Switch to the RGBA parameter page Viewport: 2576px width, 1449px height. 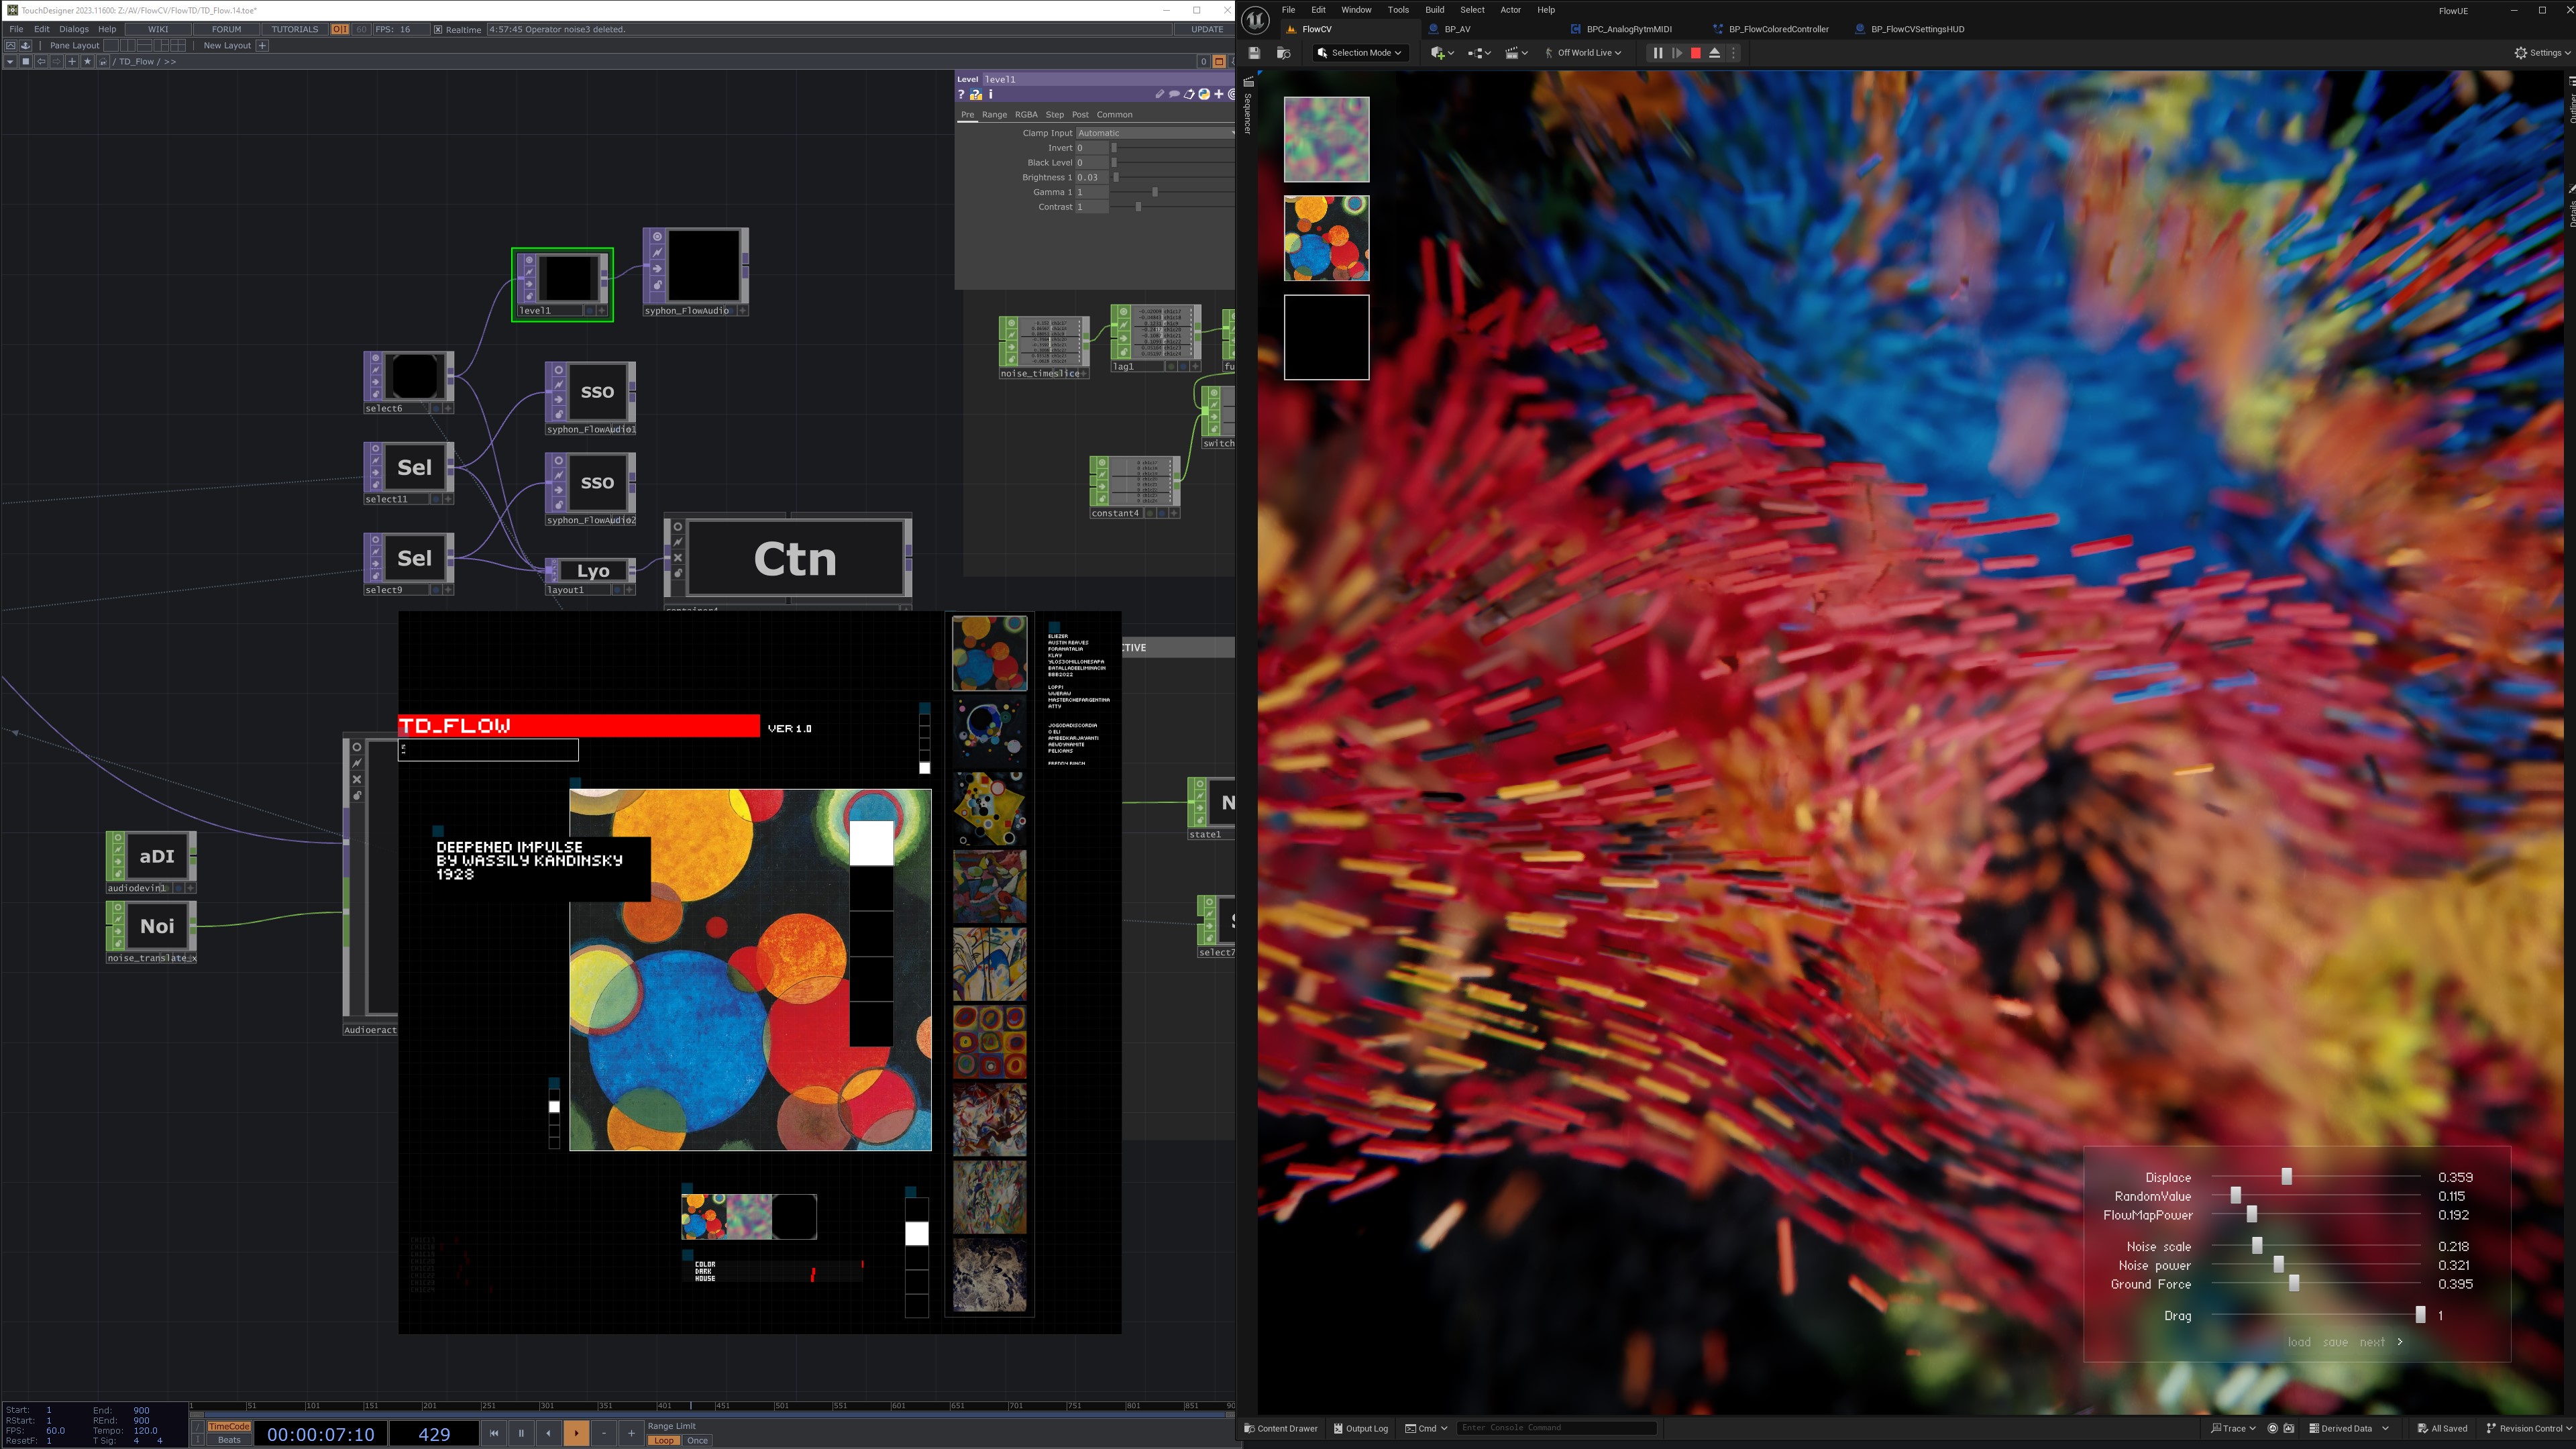pyautogui.click(x=1026, y=114)
